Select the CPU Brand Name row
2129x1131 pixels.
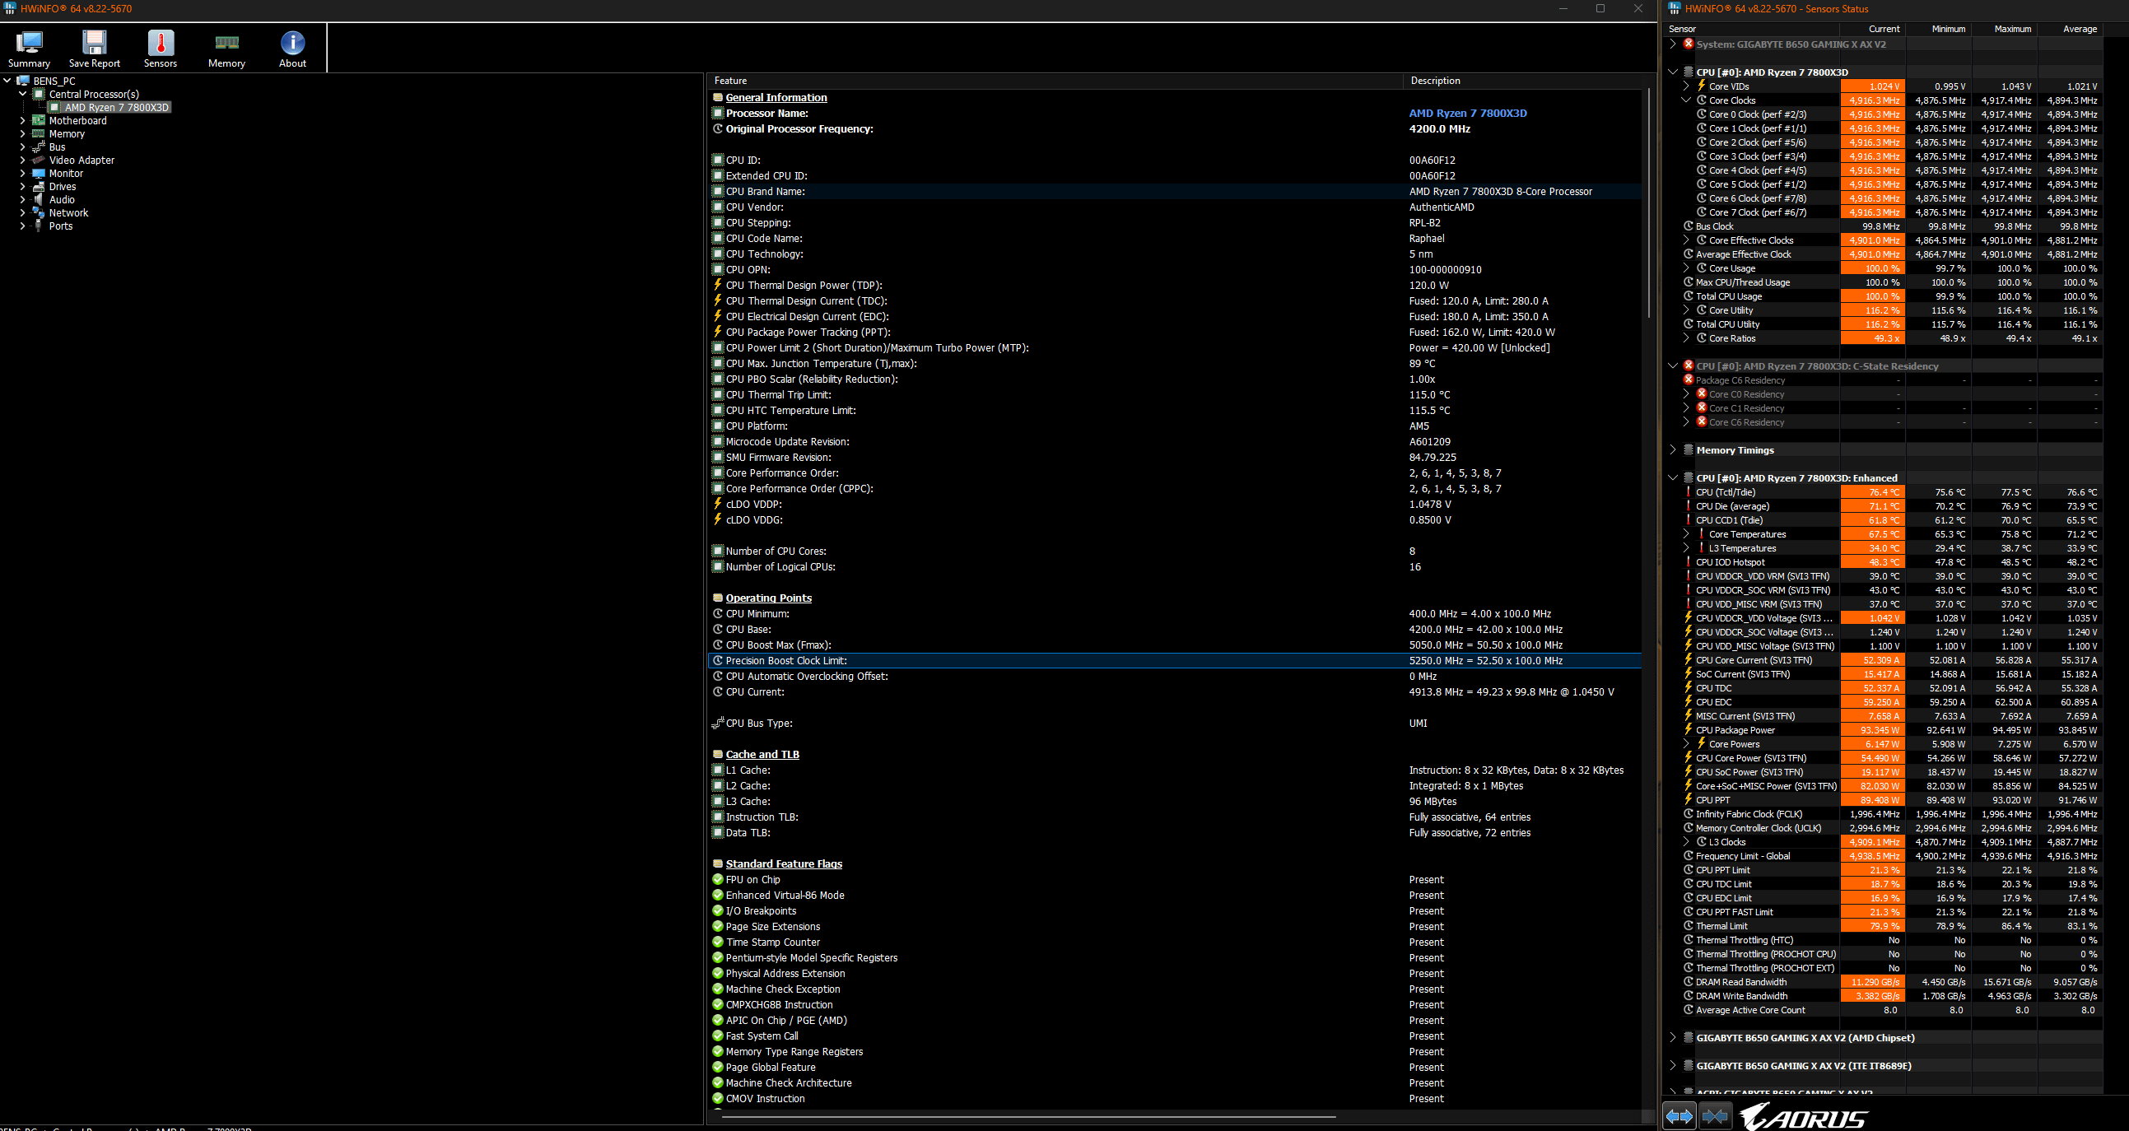point(1175,192)
